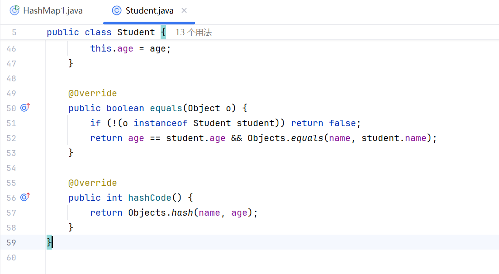The image size is (499, 274).
Task: Click the override gutter icon beside equals
Action: point(25,108)
